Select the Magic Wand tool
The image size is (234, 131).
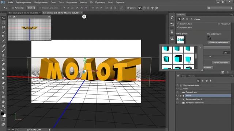click(3, 32)
